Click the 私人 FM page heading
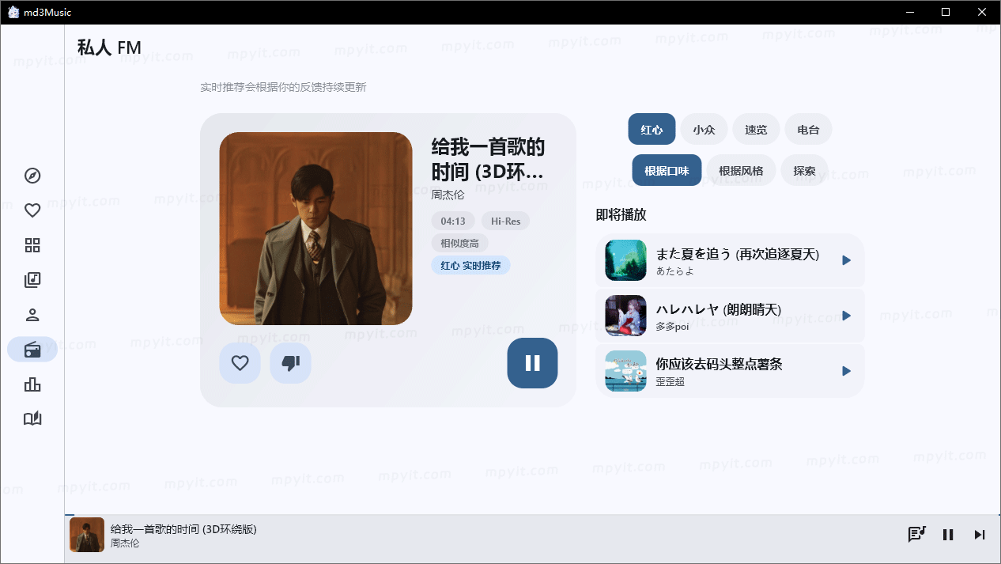Screen dimensions: 1001x564 point(109,47)
